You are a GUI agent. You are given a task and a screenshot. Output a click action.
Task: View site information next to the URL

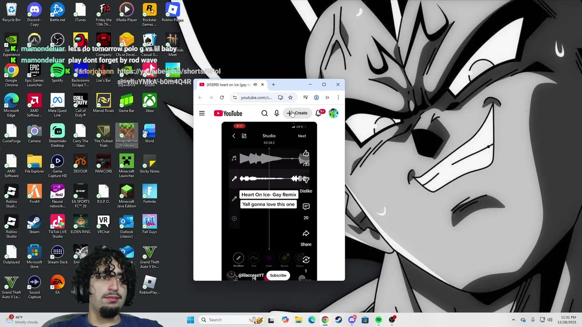pyautogui.click(x=235, y=97)
